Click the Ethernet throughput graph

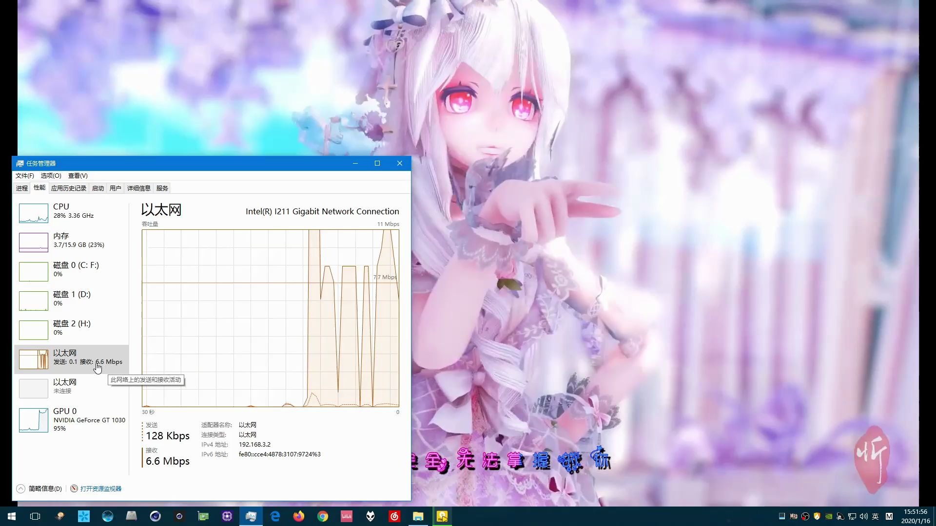coord(271,318)
